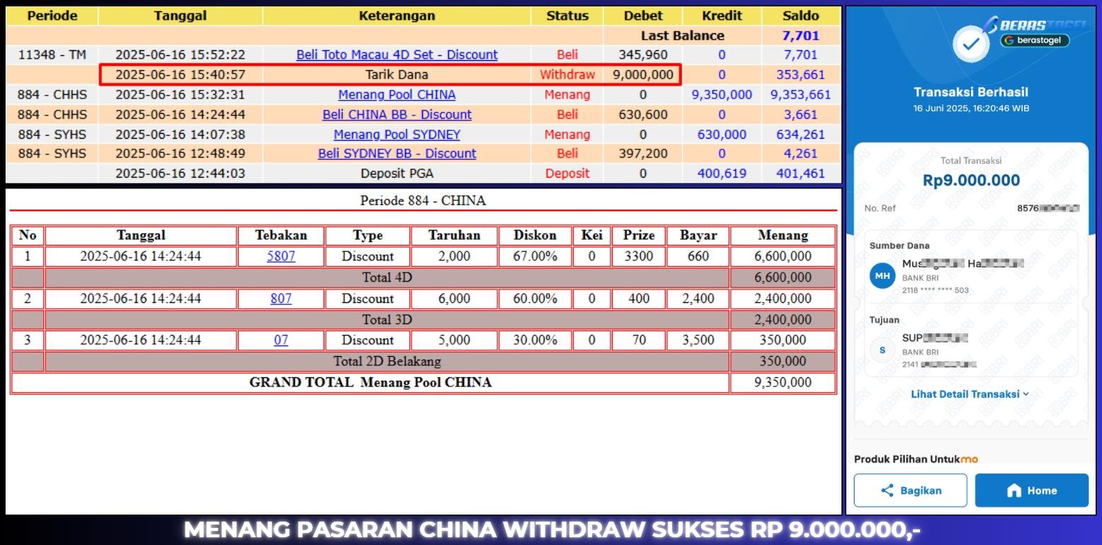Open Beli SYDNEY BB - Discount link
This screenshot has width=1102, height=545.
(397, 154)
